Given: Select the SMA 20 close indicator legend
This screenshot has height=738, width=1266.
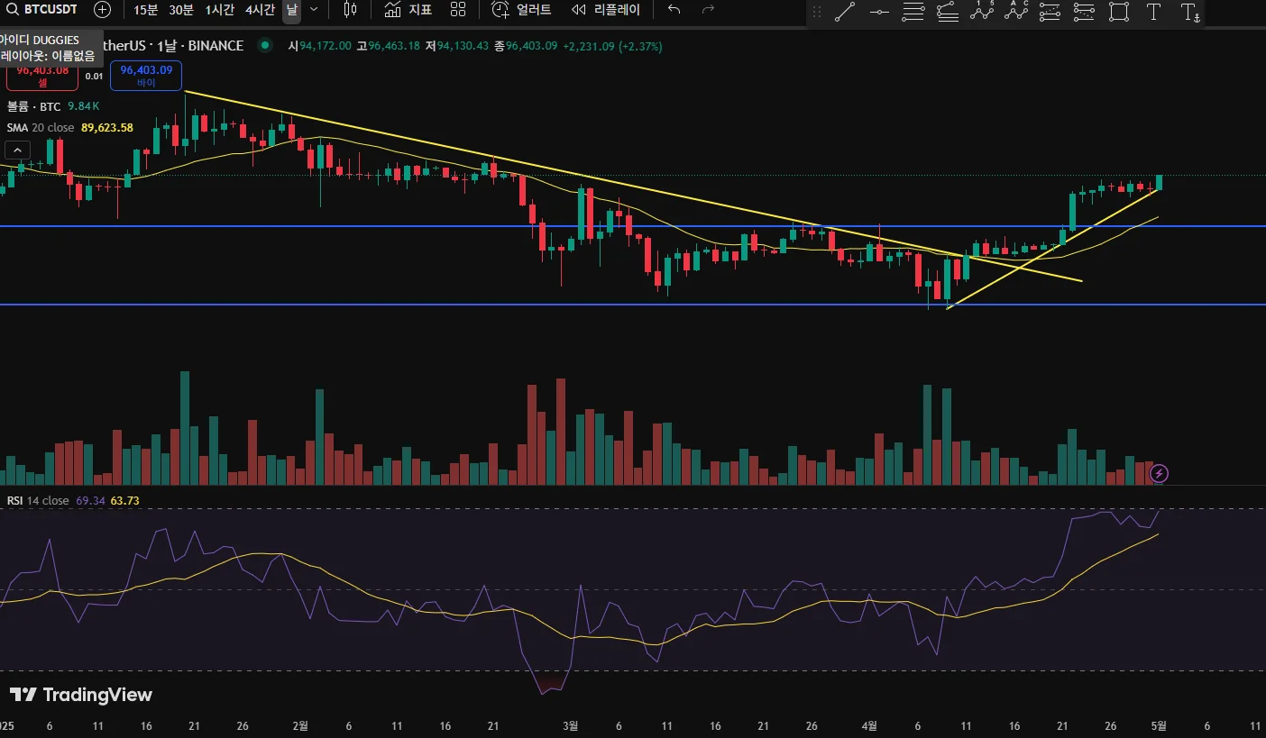Looking at the screenshot, I should click(41, 128).
